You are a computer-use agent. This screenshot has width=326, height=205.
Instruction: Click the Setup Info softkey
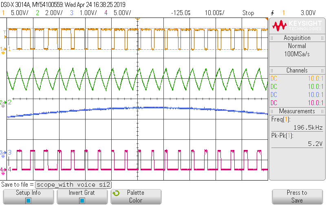click(28, 197)
